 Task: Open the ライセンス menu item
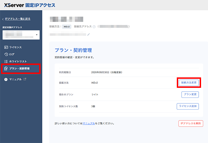click(x=16, y=47)
